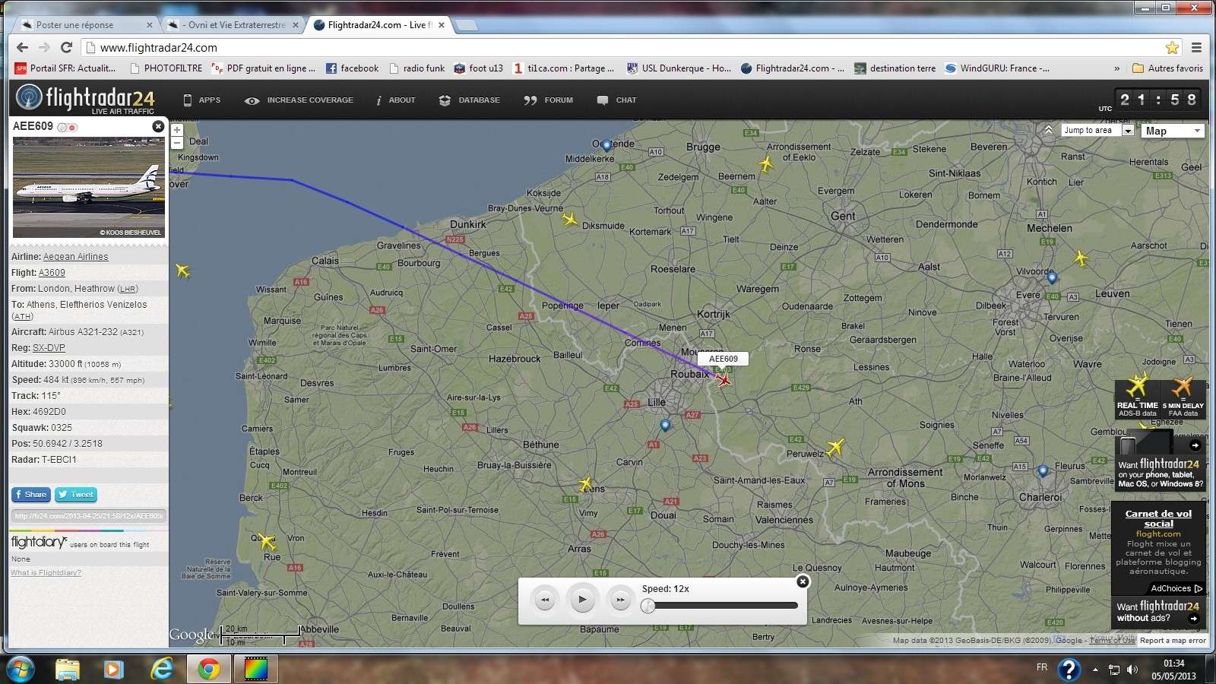Click the red icon beside AEE609 title

click(73, 127)
